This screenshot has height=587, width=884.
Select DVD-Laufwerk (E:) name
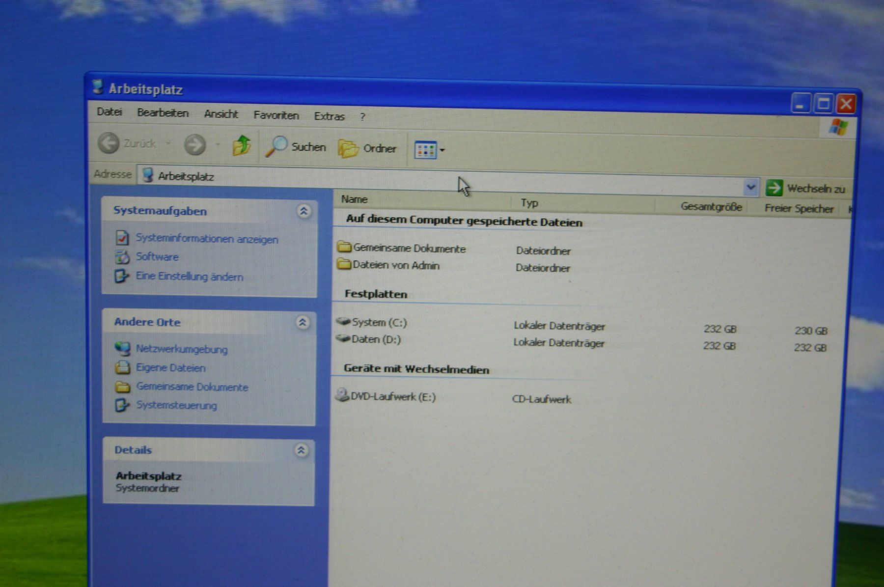(393, 396)
